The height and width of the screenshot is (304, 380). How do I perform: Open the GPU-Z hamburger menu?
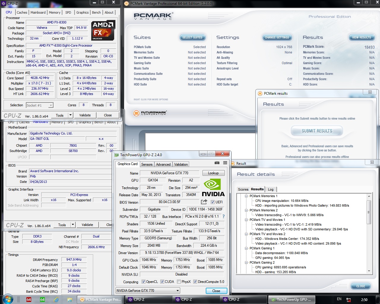225,163
